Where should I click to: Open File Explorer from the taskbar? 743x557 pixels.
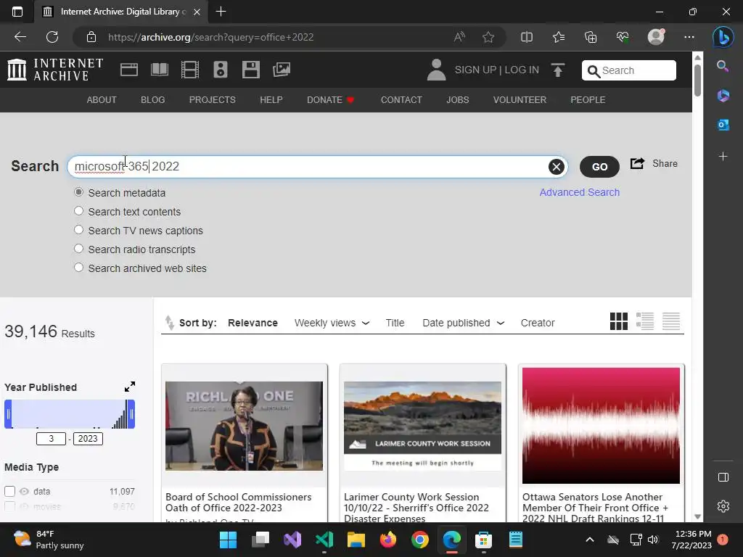click(x=356, y=540)
